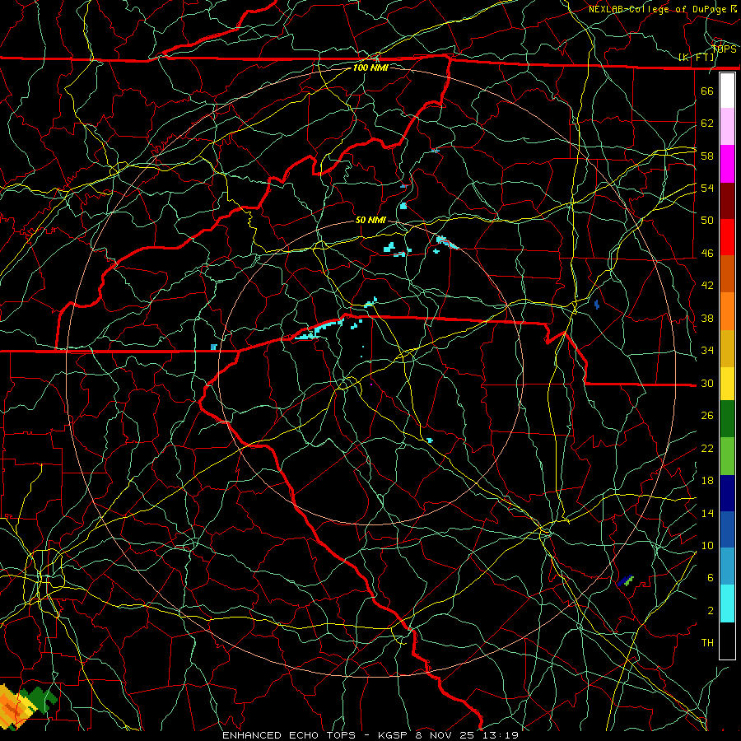Select the 54 scale label

pyautogui.click(x=707, y=188)
